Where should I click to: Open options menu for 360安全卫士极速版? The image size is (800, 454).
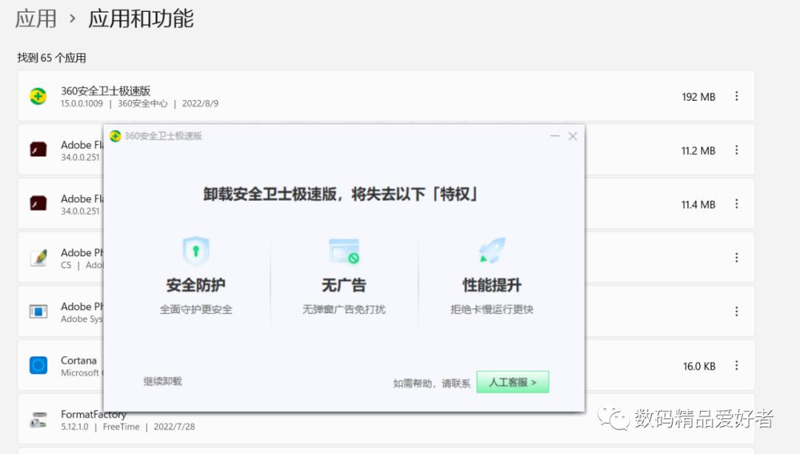[x=737, y=96]
